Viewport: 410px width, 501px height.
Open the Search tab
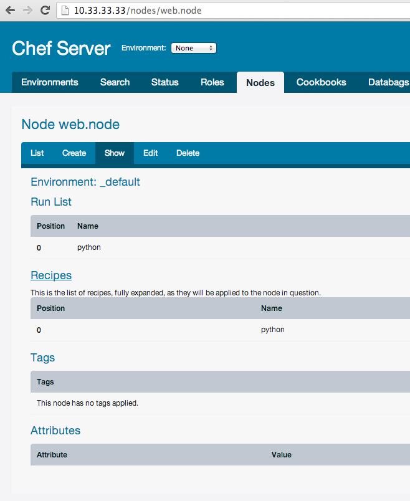[115, 82]
